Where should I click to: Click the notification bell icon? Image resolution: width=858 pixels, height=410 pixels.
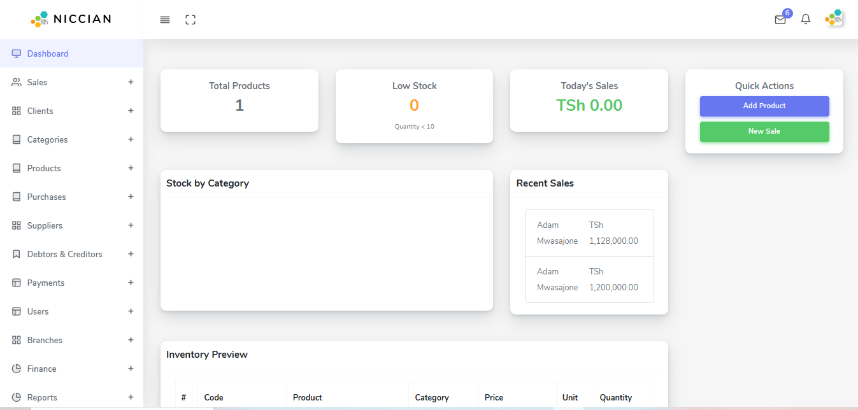coord(804,19)
